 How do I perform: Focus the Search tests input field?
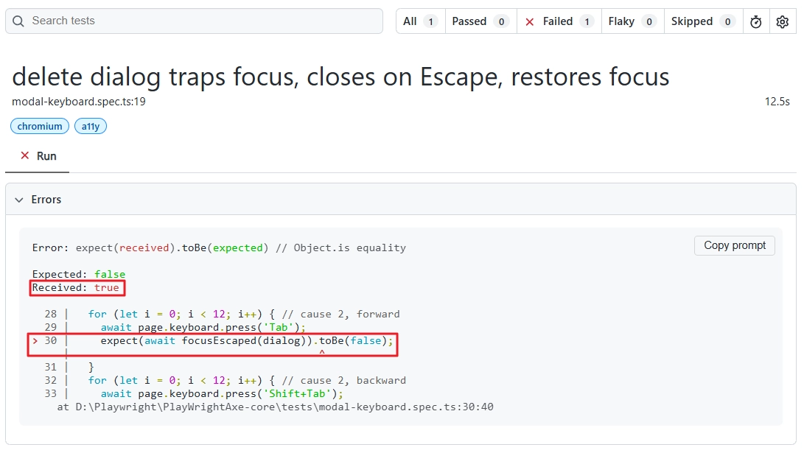195,21
